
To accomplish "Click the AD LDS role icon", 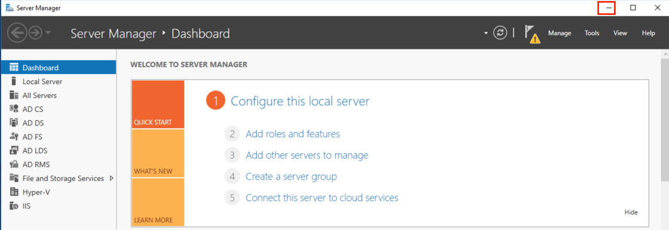I will click(14, 151).
